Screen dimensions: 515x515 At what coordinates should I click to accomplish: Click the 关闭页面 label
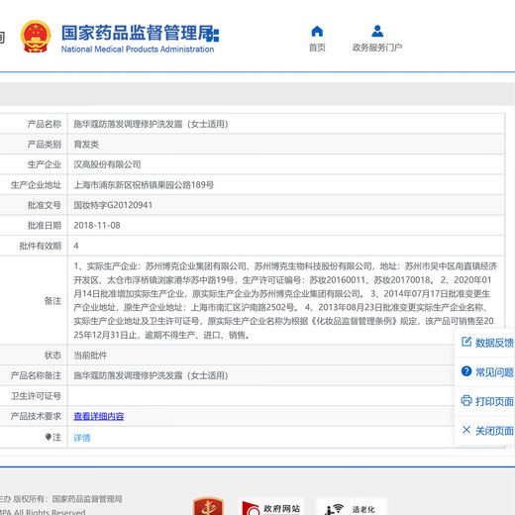point(494,431)
